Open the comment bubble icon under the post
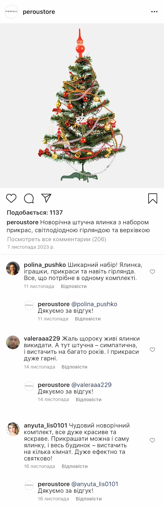 (x=29, y=198)
